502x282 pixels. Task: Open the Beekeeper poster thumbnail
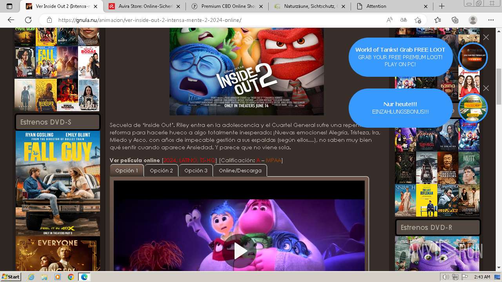[46, 95]
